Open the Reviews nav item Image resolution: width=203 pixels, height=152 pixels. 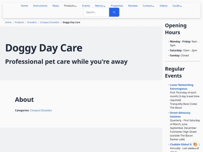pyautogui.click(x=133, y=6)
